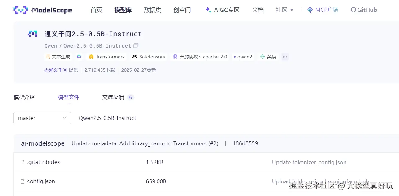This screenshot has width=399, height=196.
Task: Go to 首页 in the navigation
Action: coord(96,10)
